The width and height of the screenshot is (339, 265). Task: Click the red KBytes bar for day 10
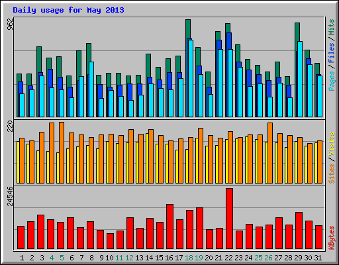tap(110, 241)
